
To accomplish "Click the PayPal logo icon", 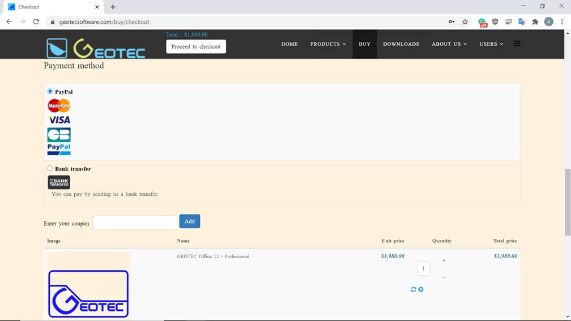I will pyautogui.click(x=59, y=149).
